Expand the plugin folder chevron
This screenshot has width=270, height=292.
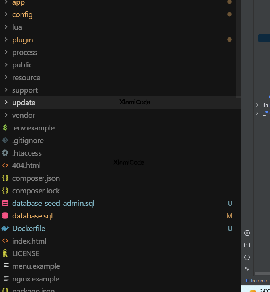pyautogui.click(x=6, y=40)
